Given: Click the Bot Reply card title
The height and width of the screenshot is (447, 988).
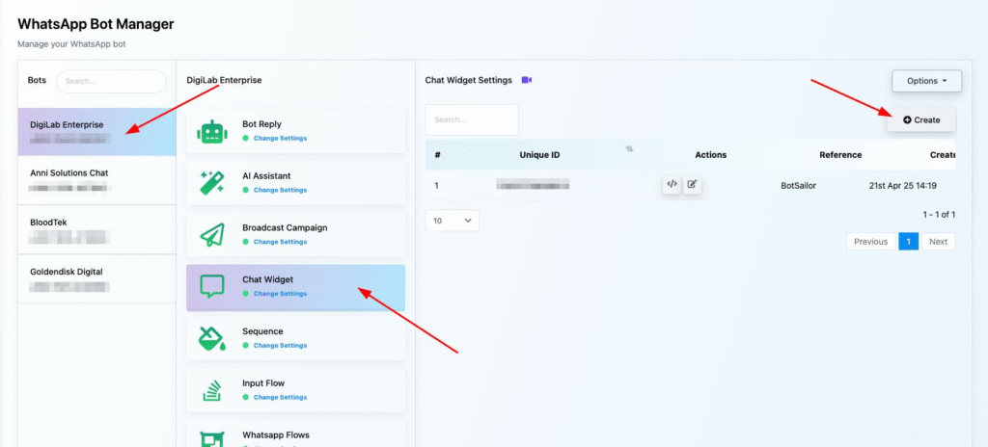Looking at the screenshot, I should tap(262, 124).
